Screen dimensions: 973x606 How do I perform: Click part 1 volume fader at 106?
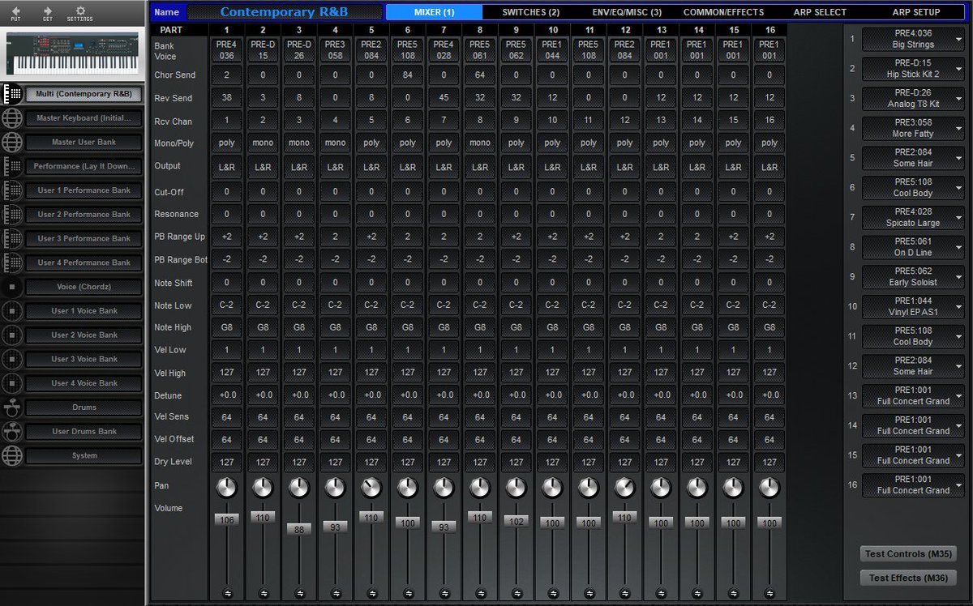228,519
